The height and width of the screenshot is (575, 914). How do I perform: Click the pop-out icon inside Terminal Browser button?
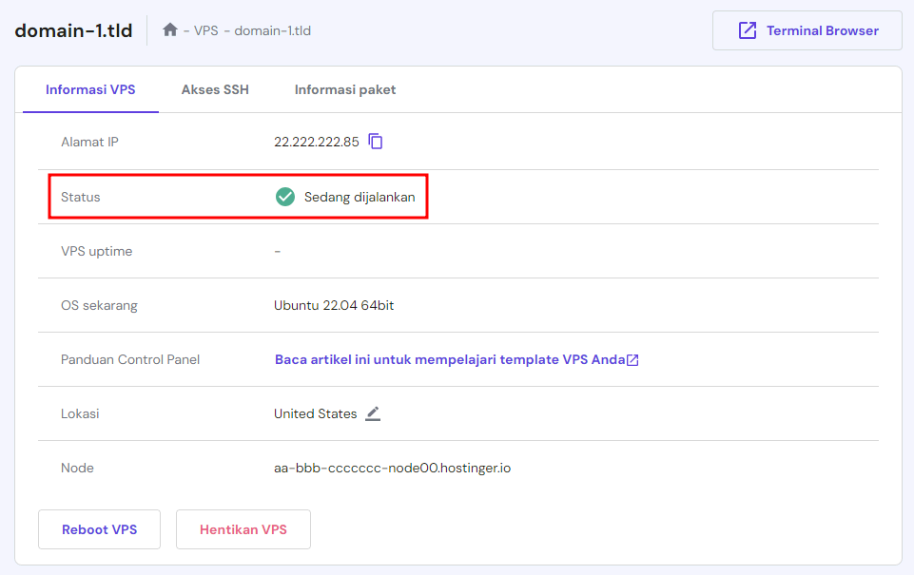click(748, 30)
